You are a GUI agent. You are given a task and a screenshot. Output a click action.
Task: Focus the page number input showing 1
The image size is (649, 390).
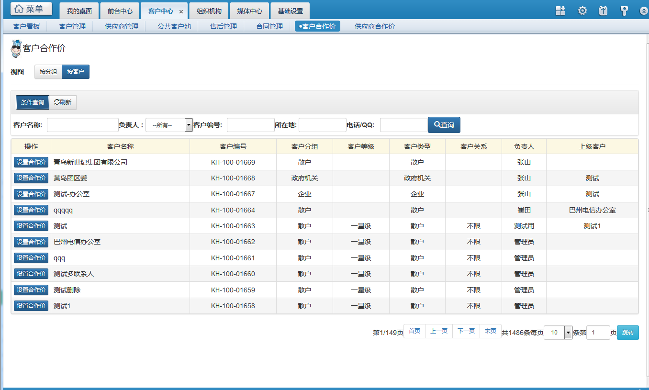(598, 333)
